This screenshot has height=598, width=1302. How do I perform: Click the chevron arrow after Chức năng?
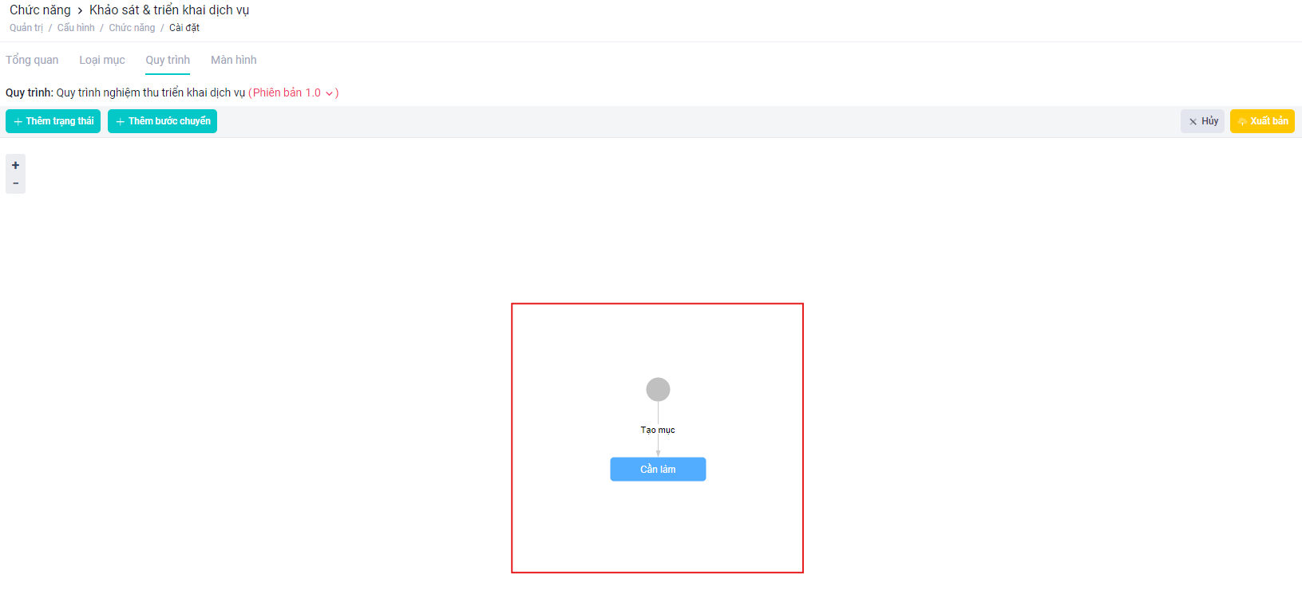click(x=80, y=10)
